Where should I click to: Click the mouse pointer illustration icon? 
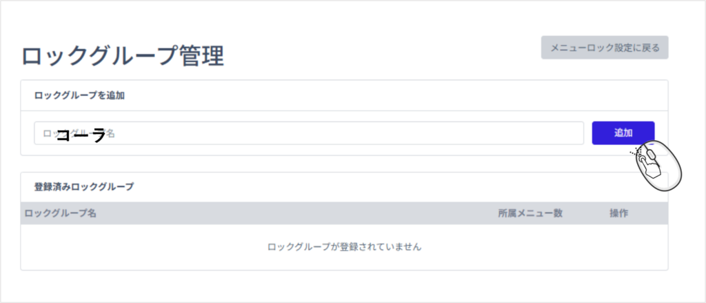tap(658, 164)
